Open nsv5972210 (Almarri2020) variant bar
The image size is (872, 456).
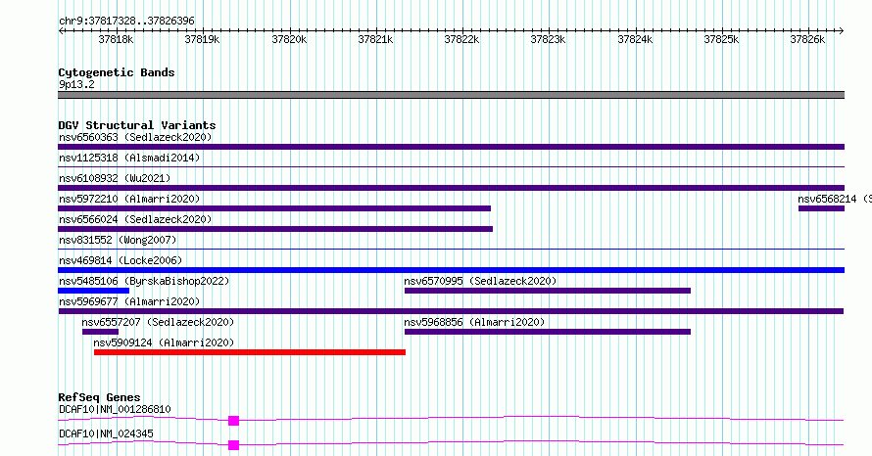pyautogui.click(x=274, y=208)
